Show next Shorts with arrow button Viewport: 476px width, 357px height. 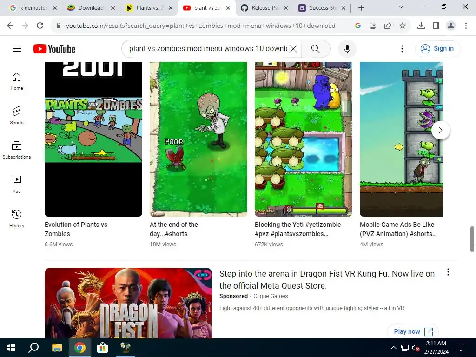[x=441, y=130]
